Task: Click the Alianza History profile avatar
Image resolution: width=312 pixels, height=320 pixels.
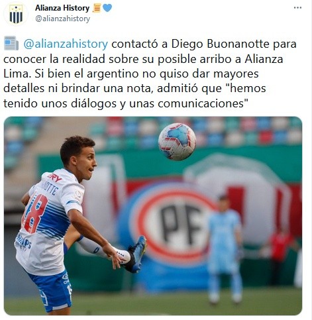Action: (16, 14)
